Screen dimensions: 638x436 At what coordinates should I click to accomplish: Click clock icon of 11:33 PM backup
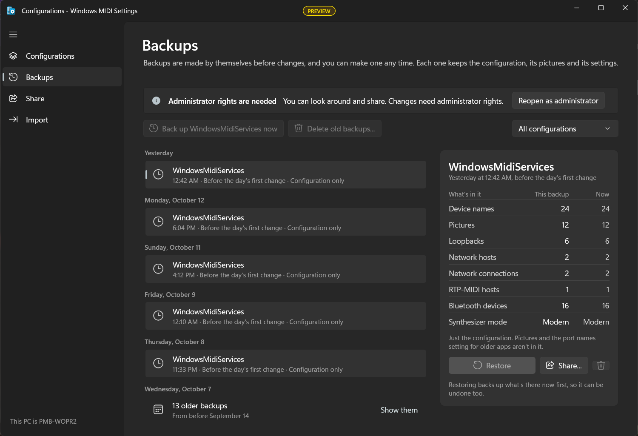point(158,363)
